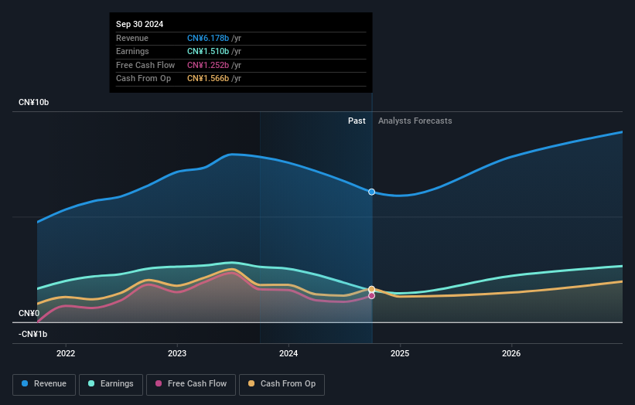This screenshot has width=635, height=405.
Task: Click the CN¥10b y-axis label
Action: tap(33, 102)
